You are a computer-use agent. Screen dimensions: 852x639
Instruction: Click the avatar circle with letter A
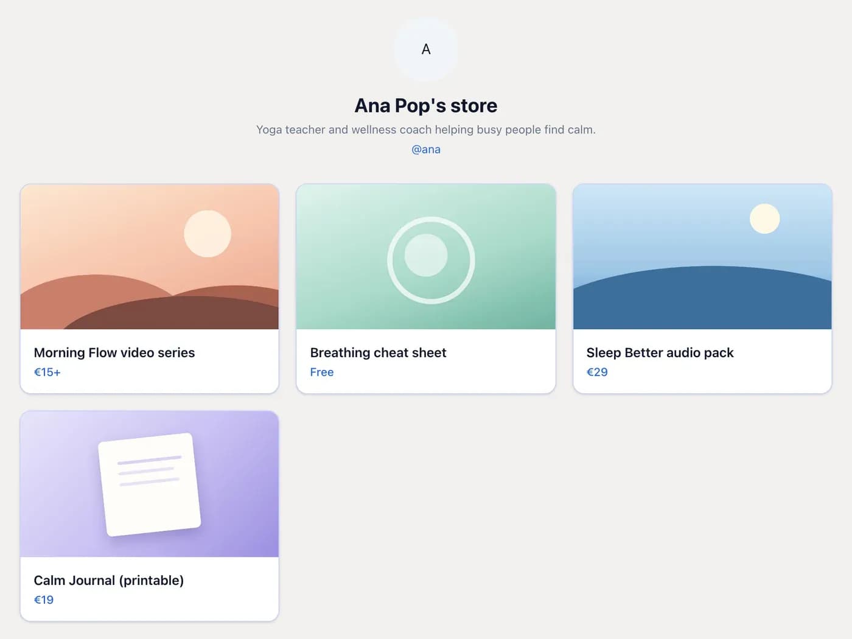426,49
